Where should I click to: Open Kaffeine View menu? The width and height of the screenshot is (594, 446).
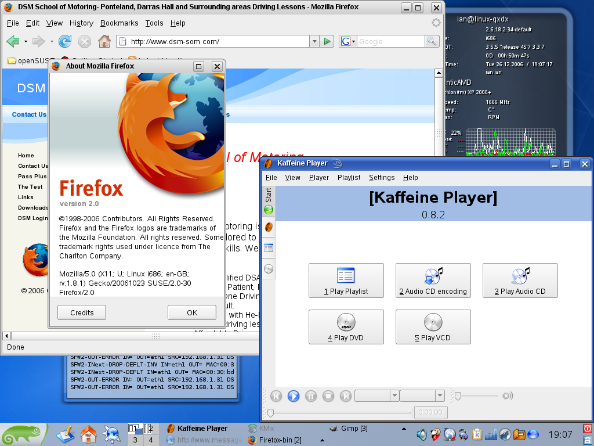click(292, 178)
